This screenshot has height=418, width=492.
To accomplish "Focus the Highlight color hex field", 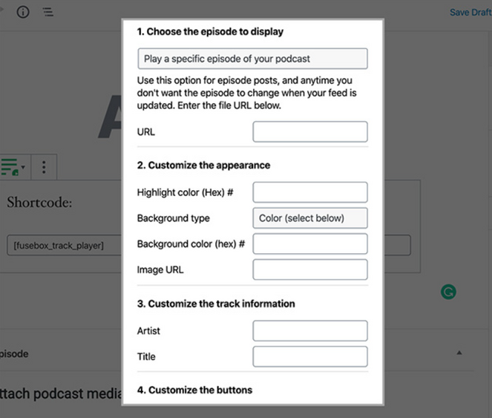I will click(309, 192).
